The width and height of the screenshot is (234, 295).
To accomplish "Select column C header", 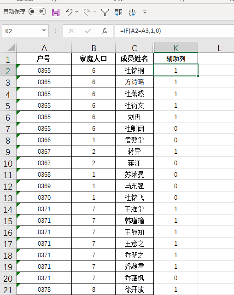I will [x=135, y=48].
